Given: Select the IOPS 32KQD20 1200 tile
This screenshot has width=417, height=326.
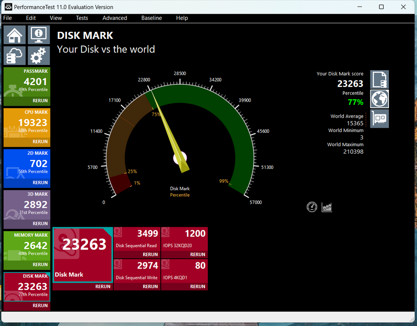Looking at the screenshot, I should 184,239.
